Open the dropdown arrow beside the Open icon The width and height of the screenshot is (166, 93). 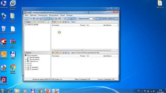[31, 19]
